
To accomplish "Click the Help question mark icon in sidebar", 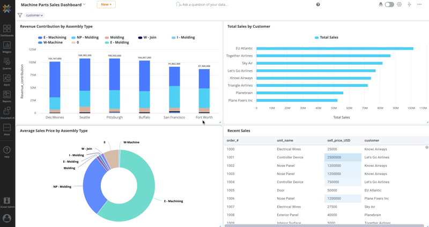I will [7, 151].
